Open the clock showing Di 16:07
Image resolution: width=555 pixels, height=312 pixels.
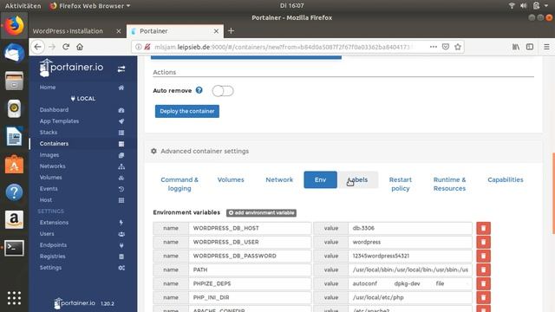click(x=291, y=6)
